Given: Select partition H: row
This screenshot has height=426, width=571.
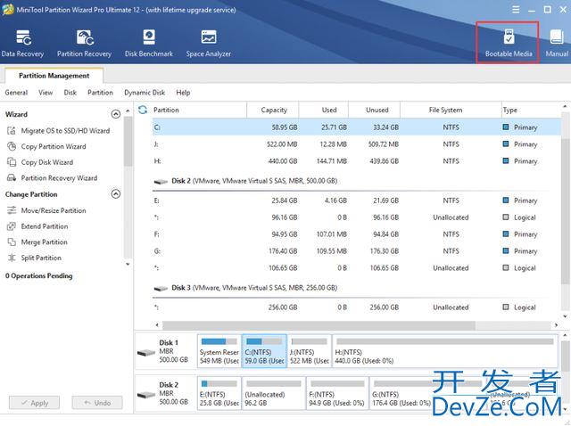Looking at the screenshot, I should (x=357, y=160).
